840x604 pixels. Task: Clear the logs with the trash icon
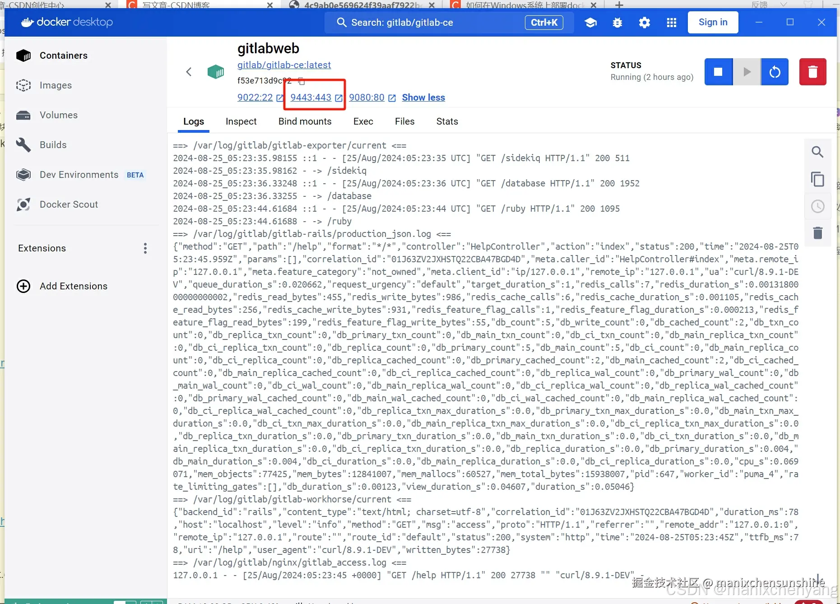(817, 233)
